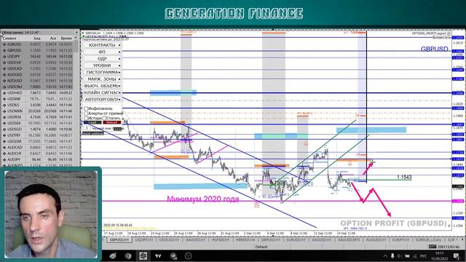
Task: Open the volume tray icon
Action: click(x=400, y=255)
